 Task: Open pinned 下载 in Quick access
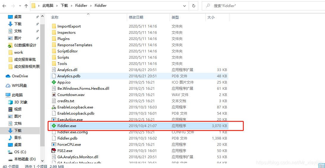[18, 24]
